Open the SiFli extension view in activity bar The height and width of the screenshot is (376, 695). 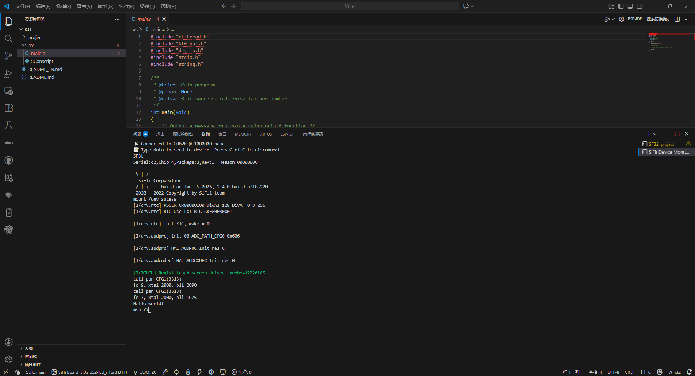(x=9, y=143)
